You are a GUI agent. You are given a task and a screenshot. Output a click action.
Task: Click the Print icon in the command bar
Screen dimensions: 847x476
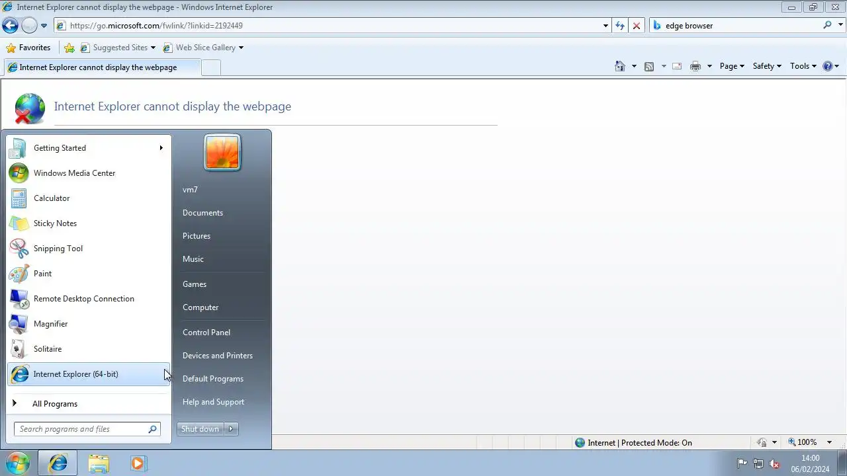tap(695, 66)
